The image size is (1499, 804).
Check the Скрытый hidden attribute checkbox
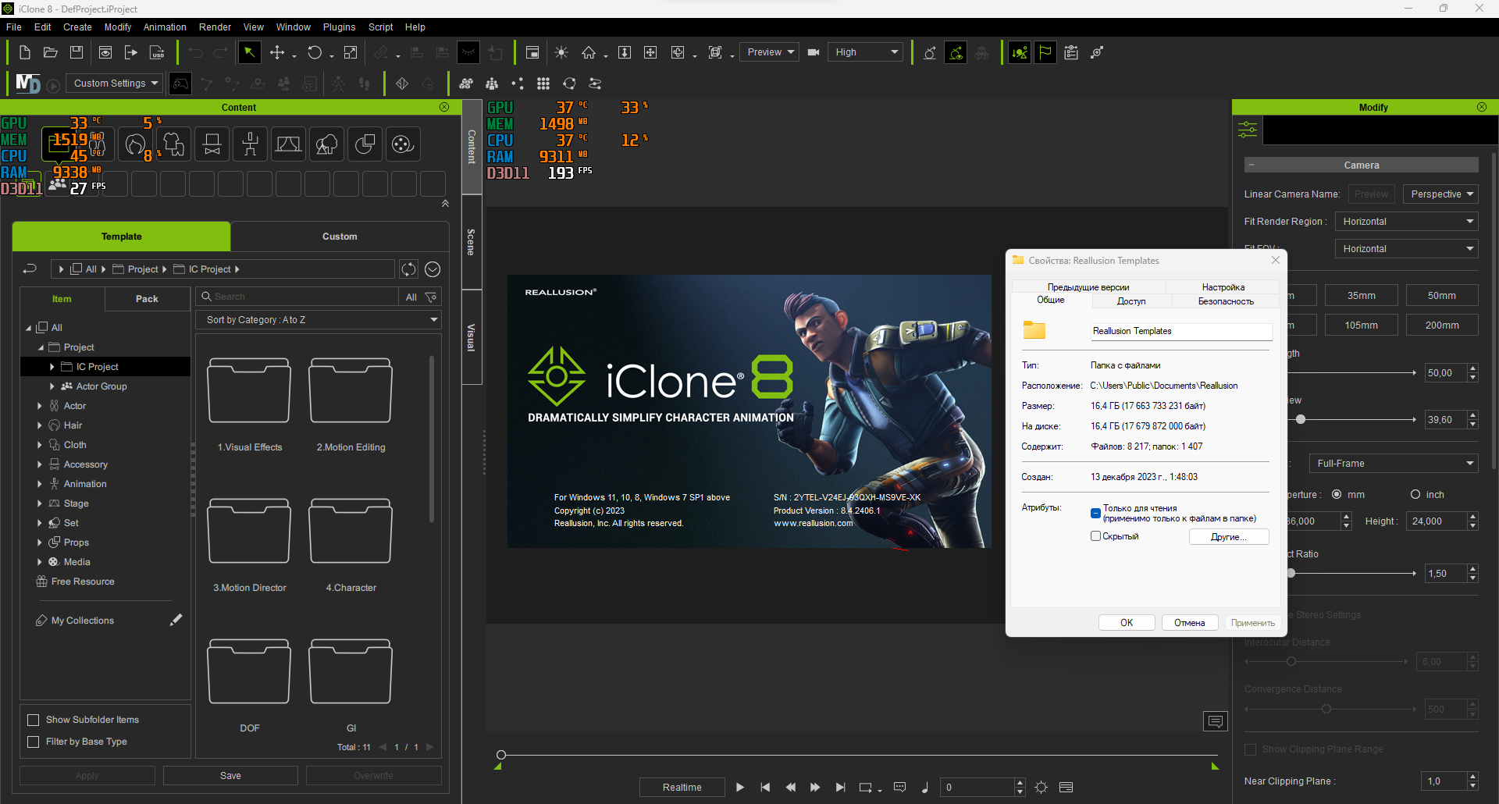pos(1095,536)
